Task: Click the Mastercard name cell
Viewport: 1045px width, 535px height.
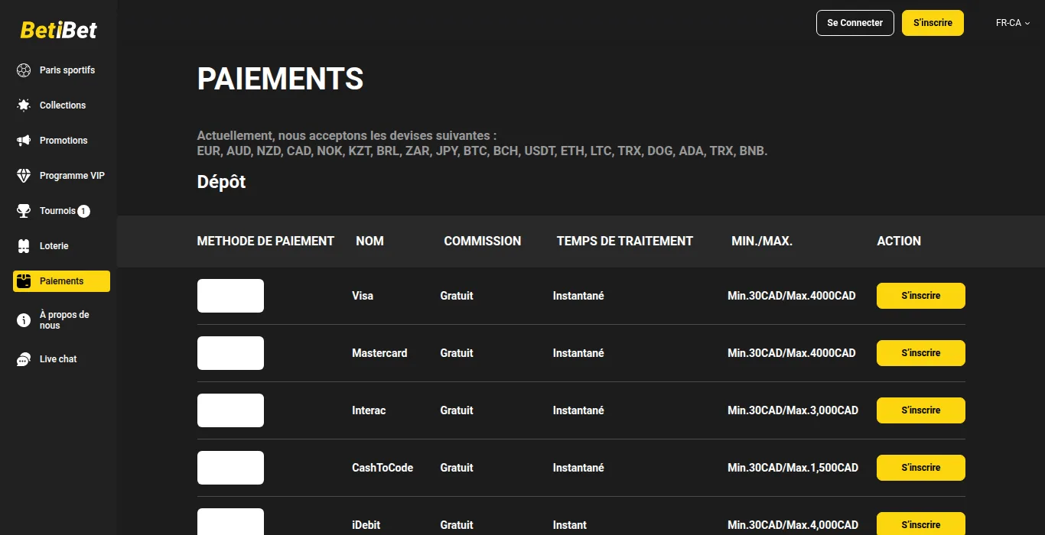Action: (379, 353)
